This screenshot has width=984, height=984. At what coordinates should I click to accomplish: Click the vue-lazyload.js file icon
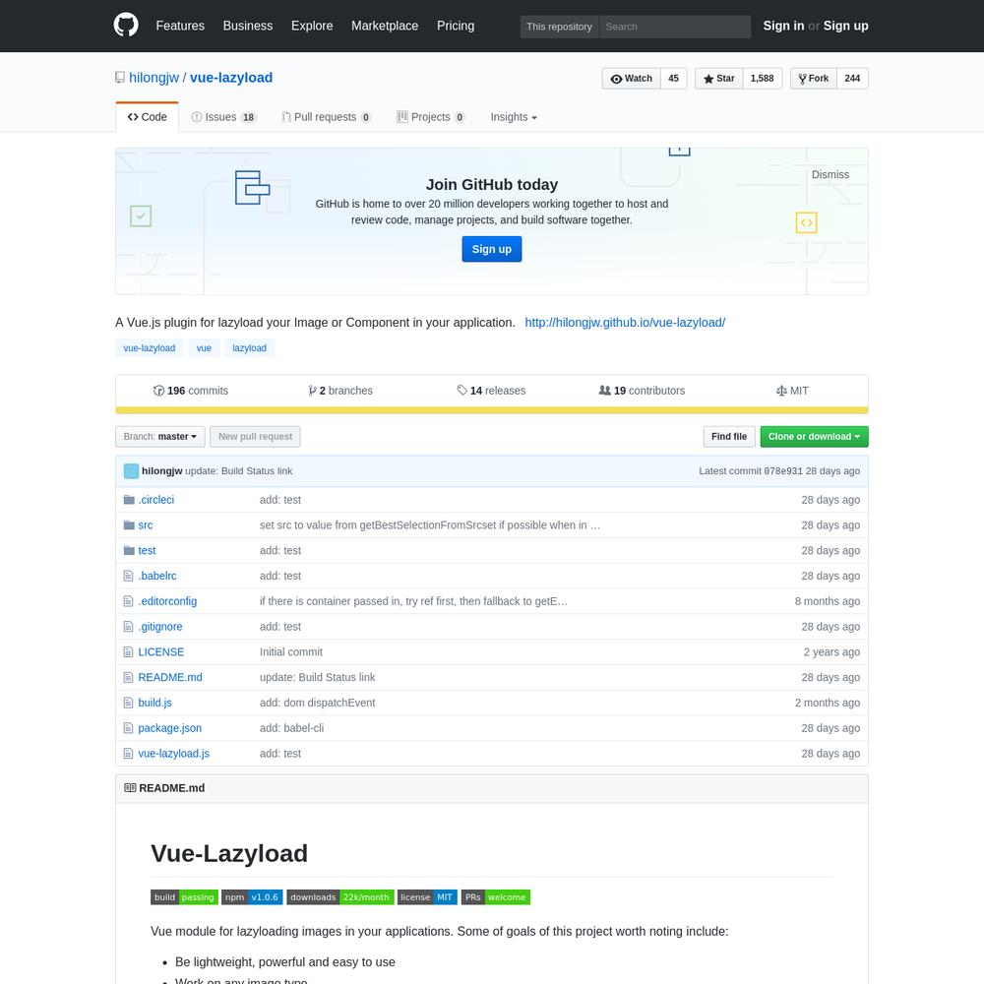129,754
